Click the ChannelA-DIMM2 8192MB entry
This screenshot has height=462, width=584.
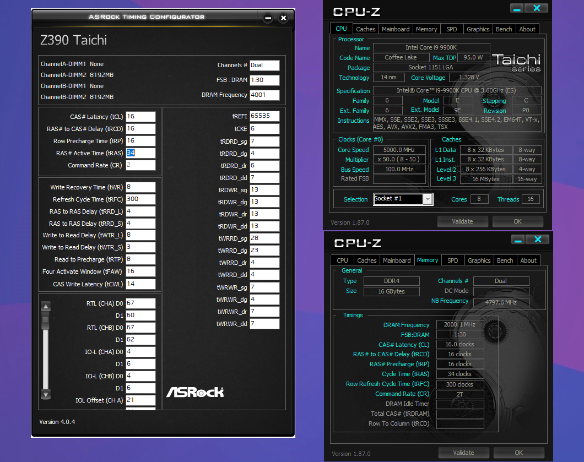click(x=77, y=75)
